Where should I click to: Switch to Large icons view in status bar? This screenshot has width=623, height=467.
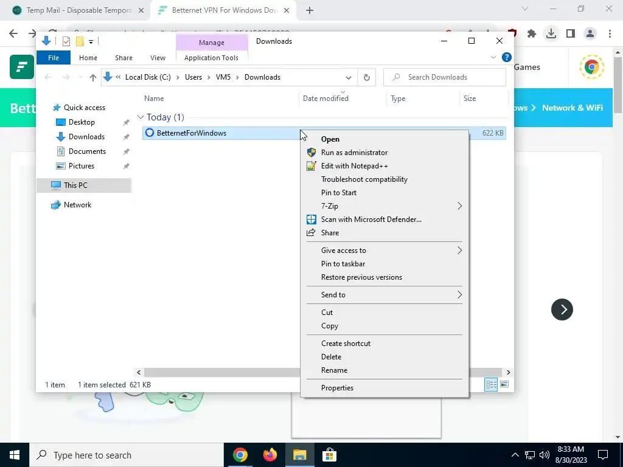(x=504, y=384)
